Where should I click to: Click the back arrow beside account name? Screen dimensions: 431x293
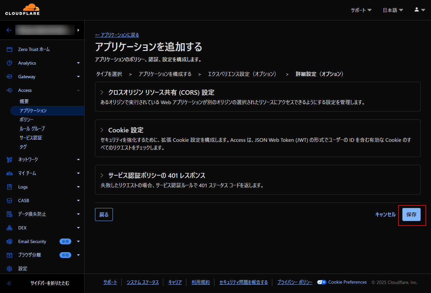[x=9, y=30]
